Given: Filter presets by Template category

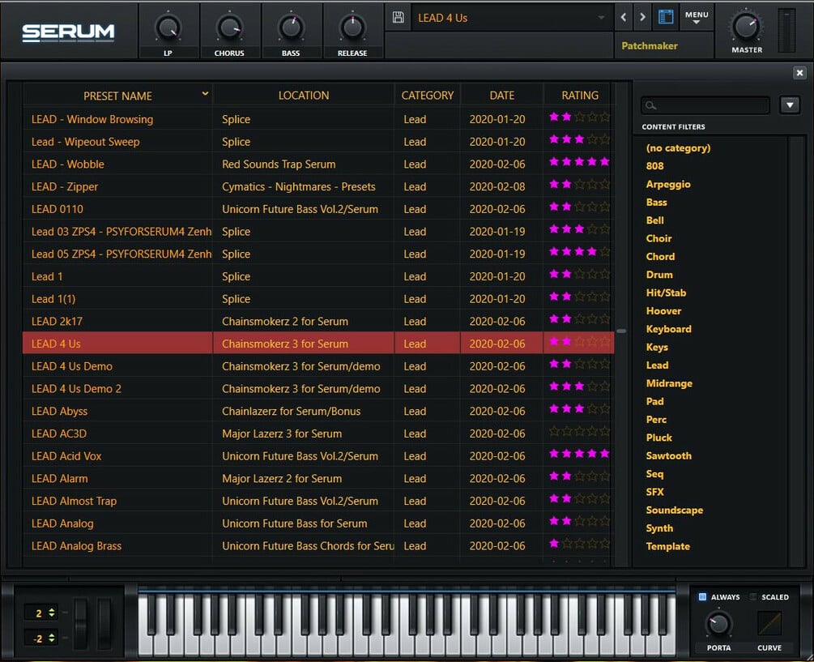Looking at the screenshot, I should (x=667, y=546).
